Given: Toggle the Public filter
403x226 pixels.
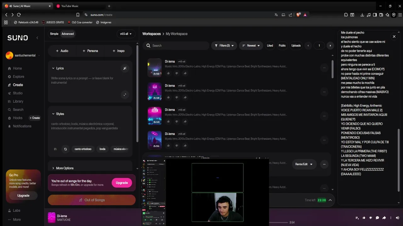Looking at the screenshot, I should coord(282,46).
